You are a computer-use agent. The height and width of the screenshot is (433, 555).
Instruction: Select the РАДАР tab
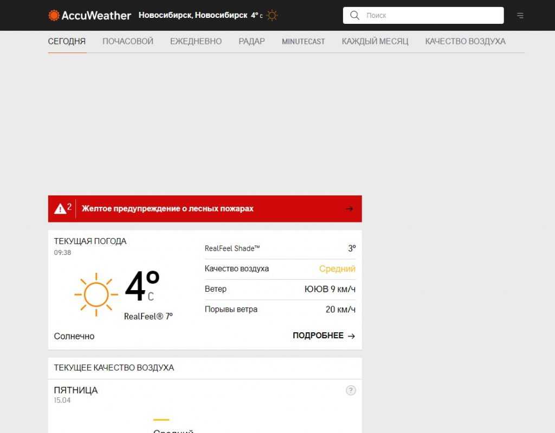[251, 42]
